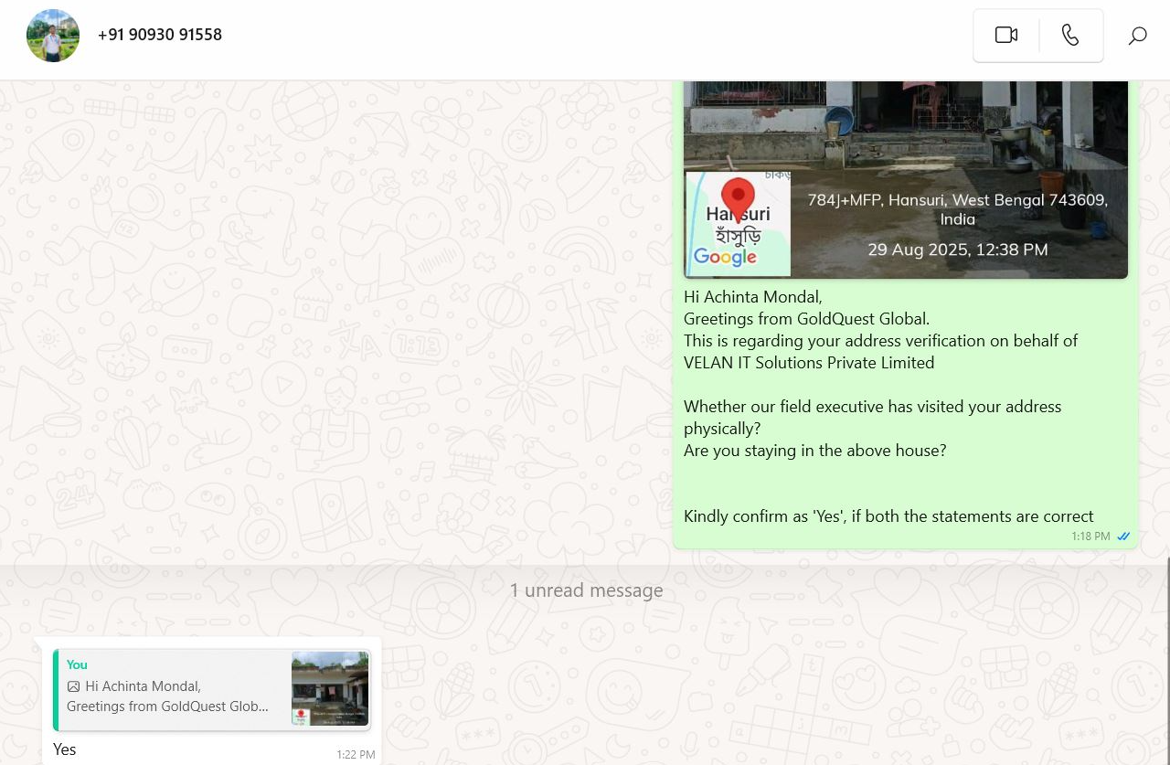
Task: Start a voice call with the contact
Action: click(x=1070, y=36)
